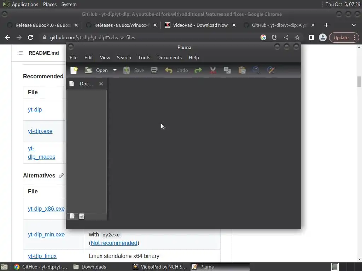Open the clock showing Thu Oct 5
This screenshot has width=362, height=271.
click(343, 4)
